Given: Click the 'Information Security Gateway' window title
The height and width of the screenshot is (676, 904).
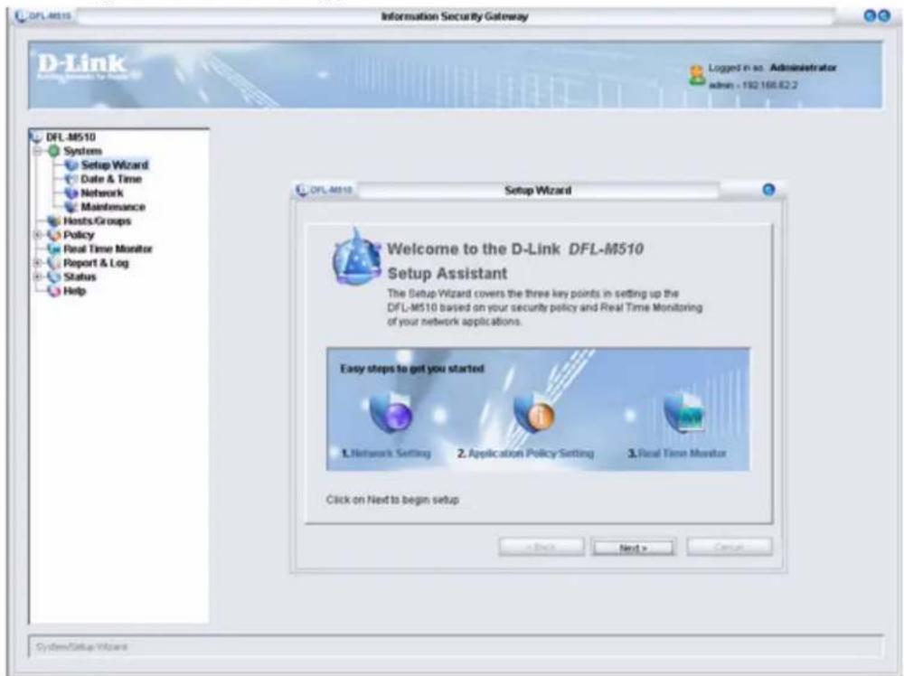Looking at the screenshot, I should pos(455,16).
